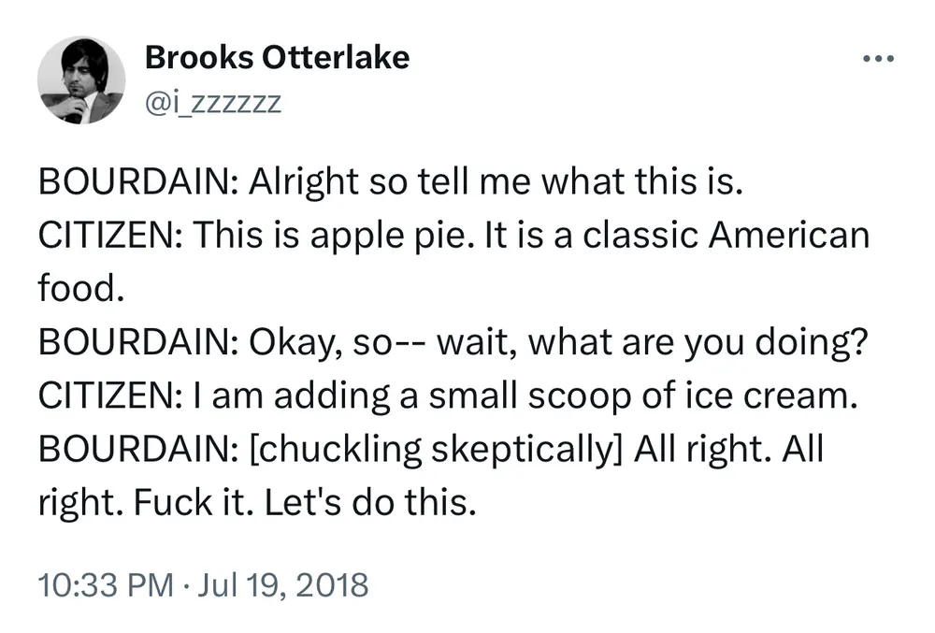
Task: Click the "BOURDAIN:" label before "Okay, so--"
Action: click(137, 341)
